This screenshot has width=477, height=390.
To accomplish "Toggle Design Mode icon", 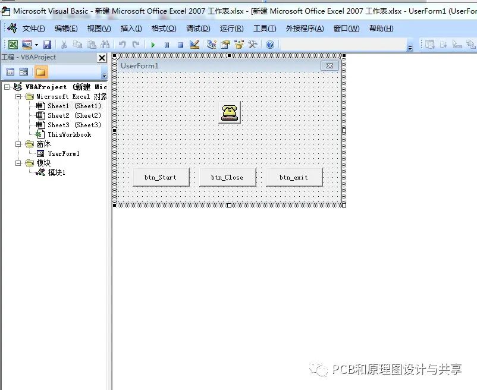I will click(x=194, y=45).
